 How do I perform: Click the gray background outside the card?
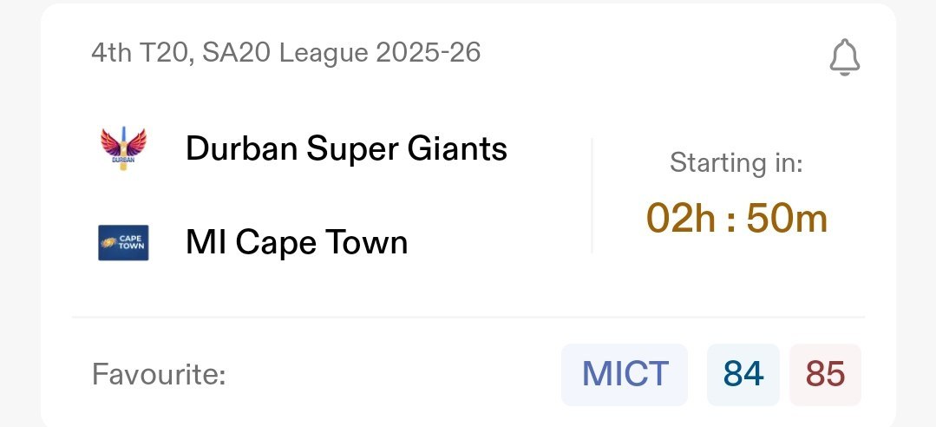click(x=17, y=217)
